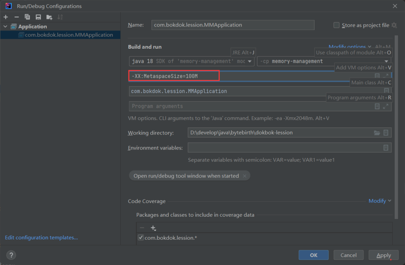
Task: Browse for the working directory folder
Action: (x=377, y=133)
